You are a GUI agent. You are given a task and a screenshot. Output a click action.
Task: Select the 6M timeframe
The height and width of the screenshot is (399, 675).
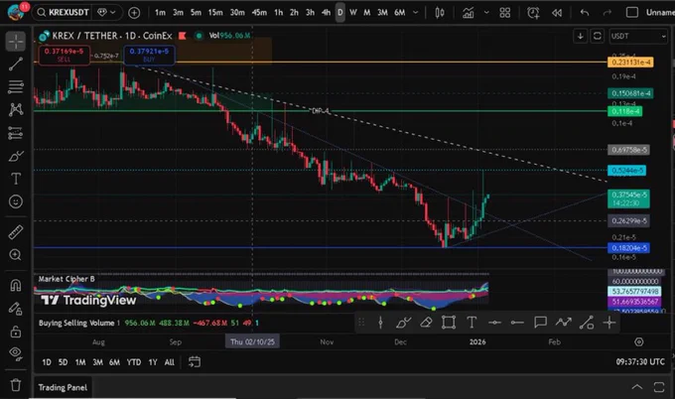pos(400,13)
